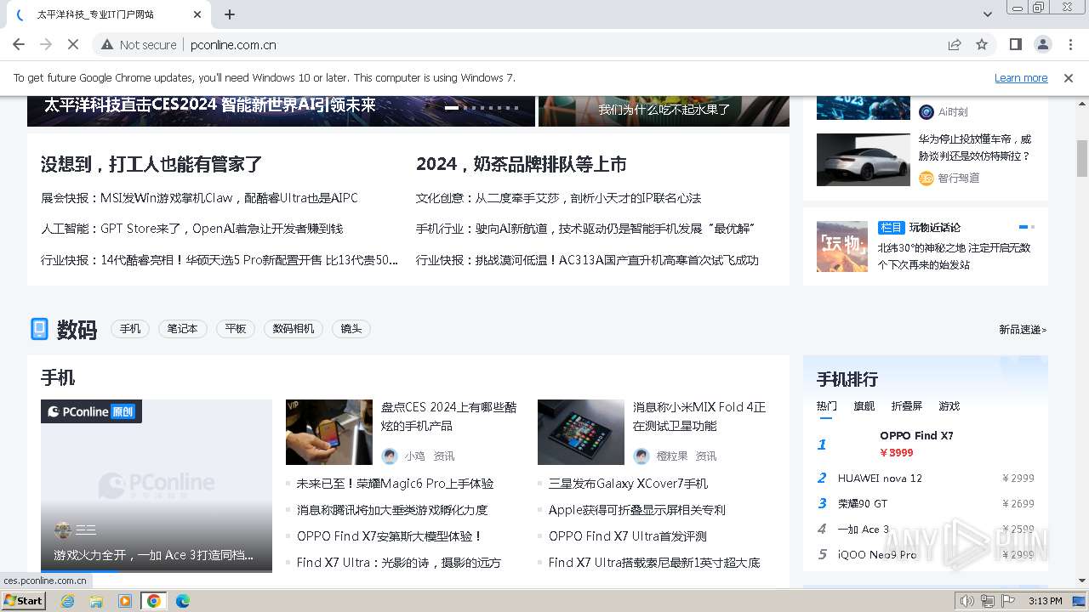The height and width of the screenshot is (612, 1089).
Task: Open the 荣耀Magic6 Pro上手体验 article
Action: 395,484
